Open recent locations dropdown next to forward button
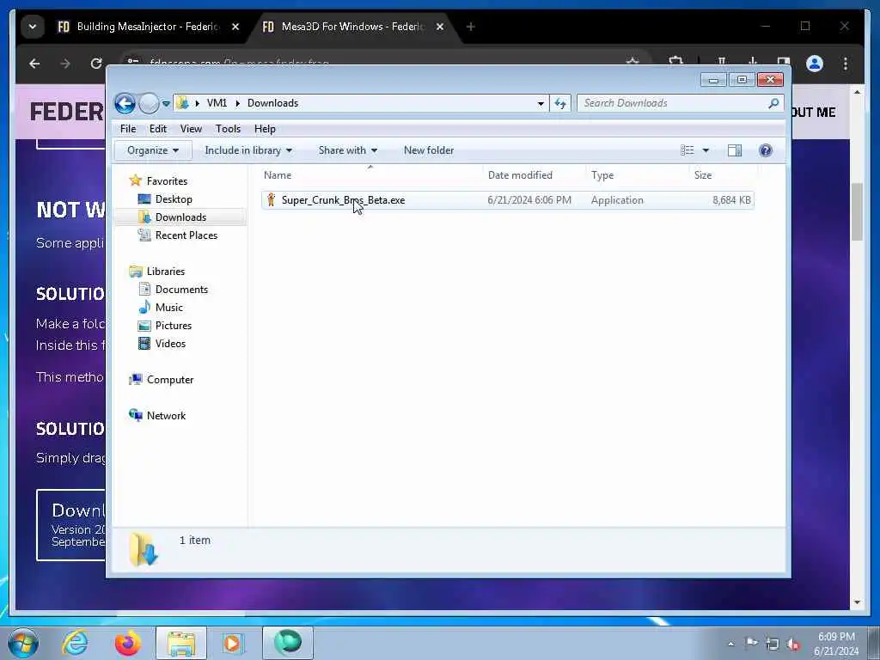 [166, 104]
